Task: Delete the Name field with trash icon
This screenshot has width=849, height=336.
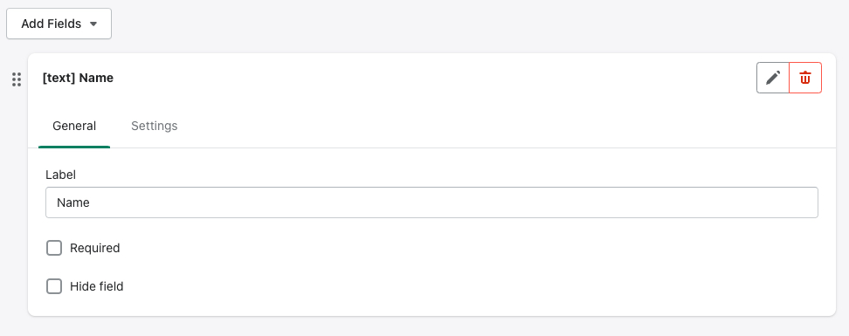Action: coord(805,78)
